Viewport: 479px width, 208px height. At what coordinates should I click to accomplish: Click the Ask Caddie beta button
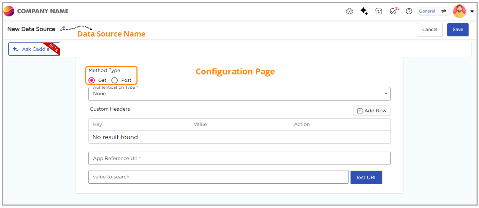34,49
